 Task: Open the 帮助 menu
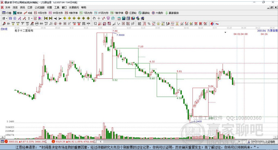pyautogui.click(x=84, y=7)
